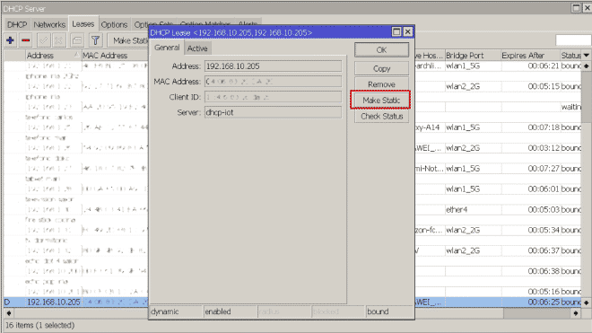The height and width of the screenshot is (333, 592).
Task: Sort by the Expires After column header
Action: (530, 55)
